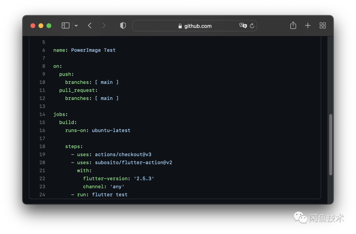Click 'actions/checkout@v3' value
The height and width of the screenshot is (234, 356).
123,155
